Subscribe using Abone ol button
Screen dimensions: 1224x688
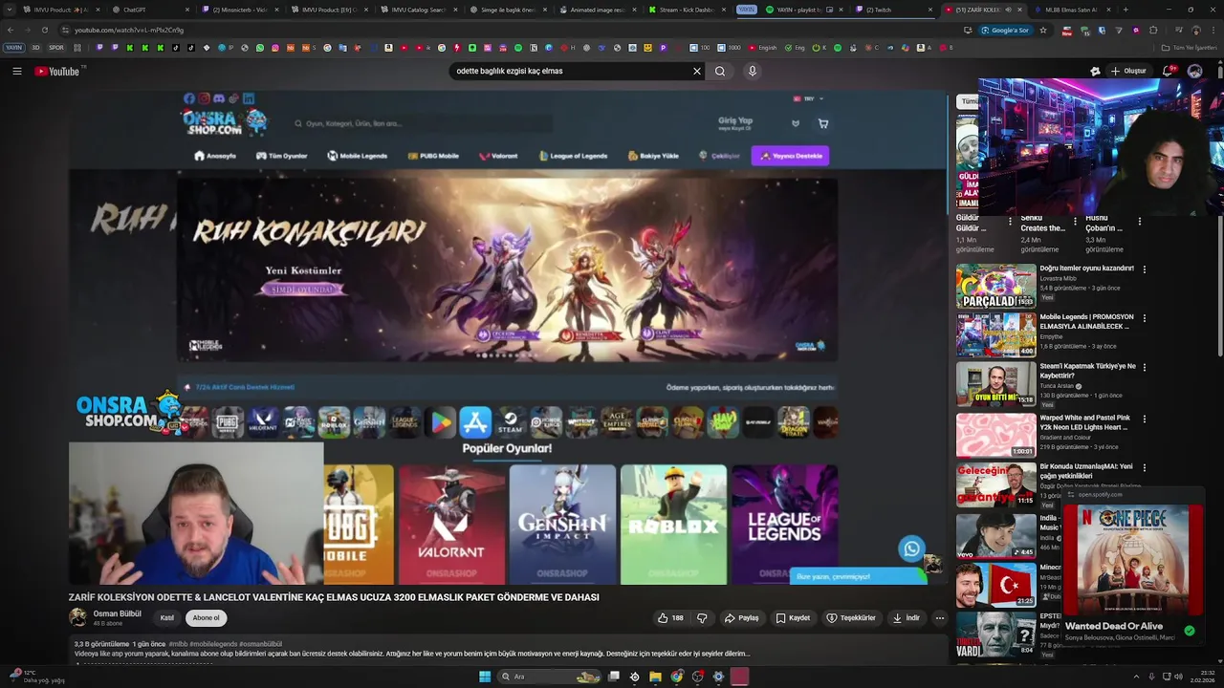coord(206,618)
